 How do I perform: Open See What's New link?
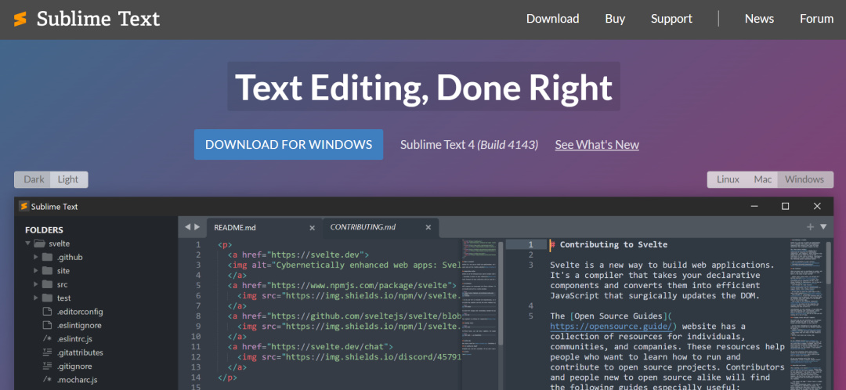(x=597, y=145)
